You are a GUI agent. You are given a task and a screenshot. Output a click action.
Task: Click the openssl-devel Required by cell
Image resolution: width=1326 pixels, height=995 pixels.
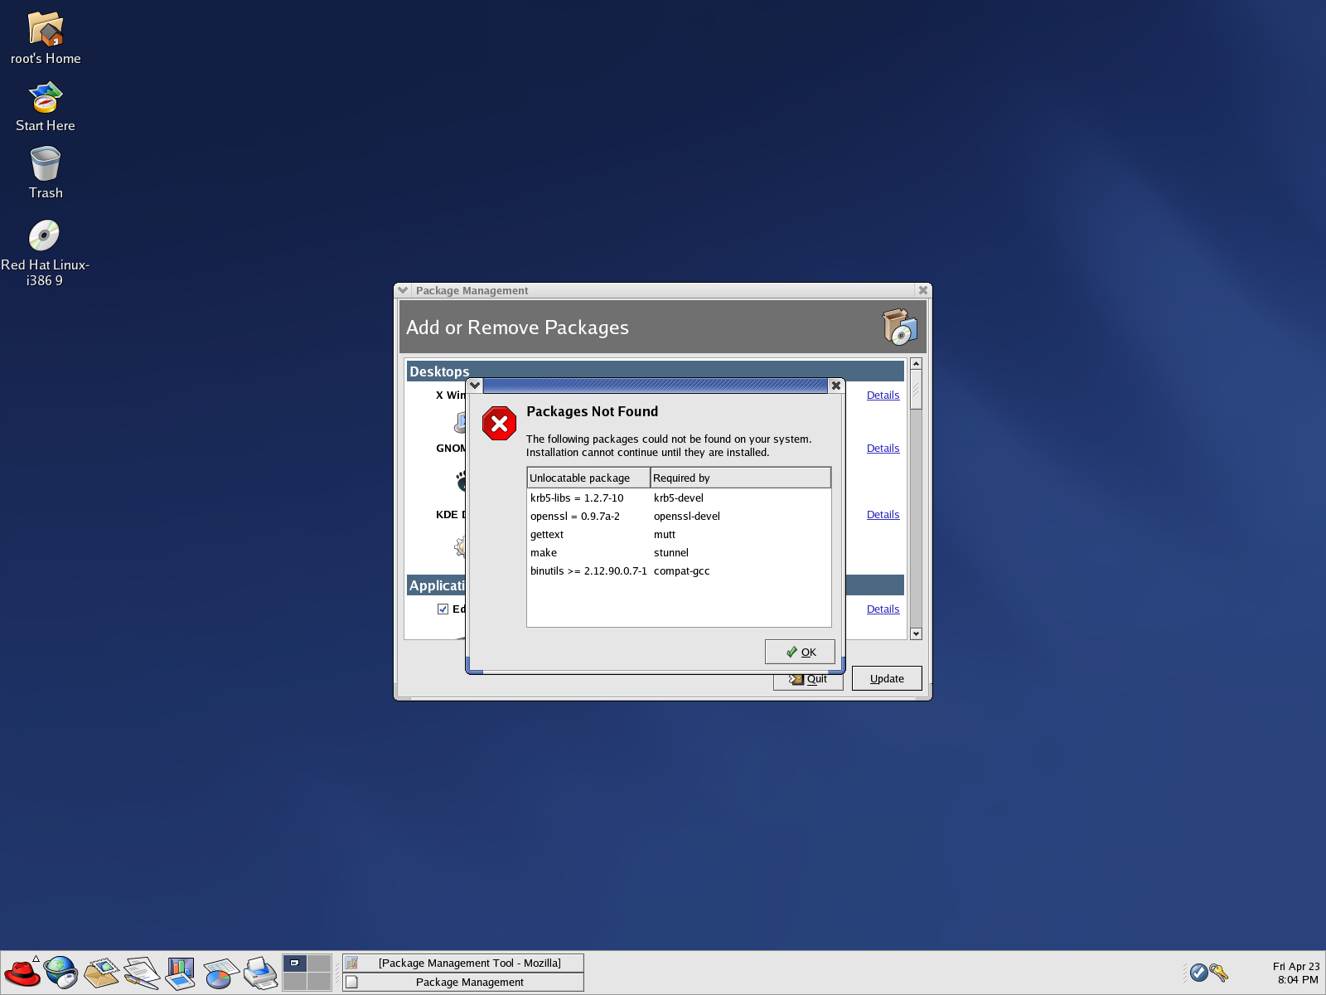click(x=687, y=517)
